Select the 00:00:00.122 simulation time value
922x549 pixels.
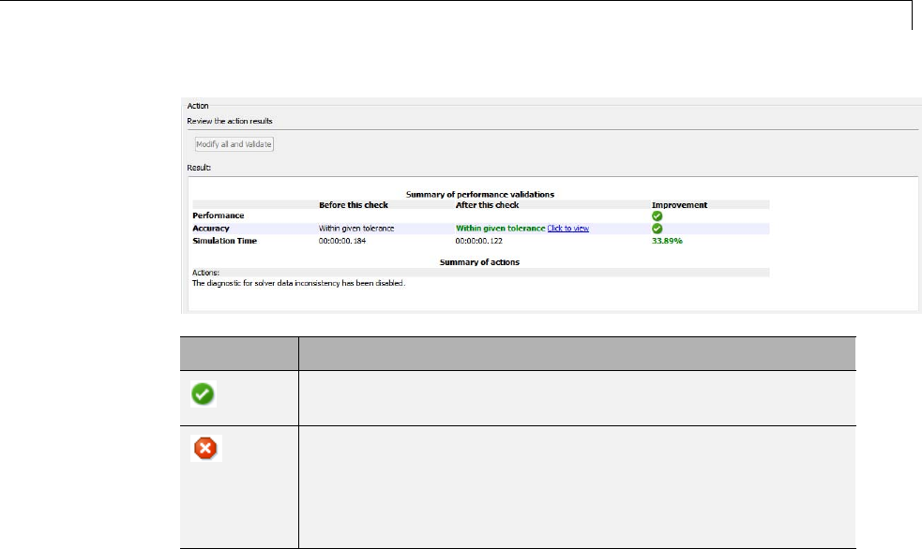coord(478,242)
